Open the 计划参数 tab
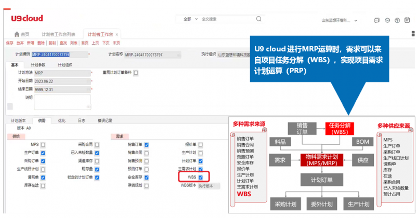Screen dimensions: 416x218 38,65
